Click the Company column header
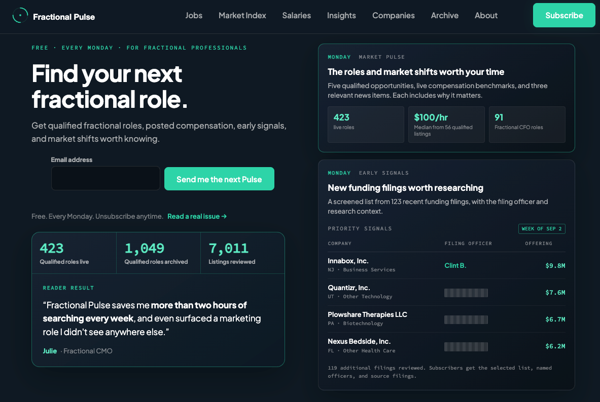The image size is (600, 402). pyautogui.click(x=339, y=244)
